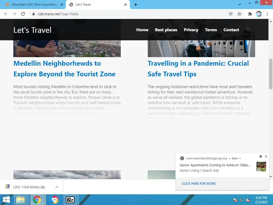
Task: Open File Explorer from the taskbar
Action: point(21,200)
